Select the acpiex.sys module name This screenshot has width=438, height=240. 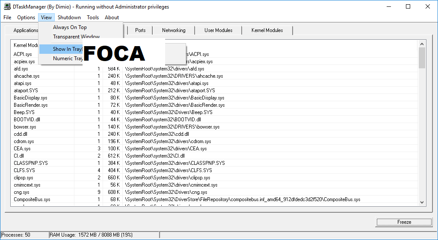24,61
